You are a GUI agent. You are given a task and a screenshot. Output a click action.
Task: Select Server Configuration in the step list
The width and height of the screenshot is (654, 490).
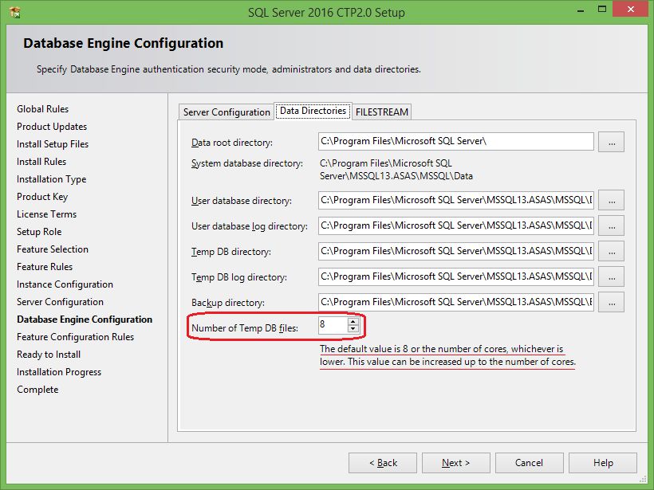[60, 302]
